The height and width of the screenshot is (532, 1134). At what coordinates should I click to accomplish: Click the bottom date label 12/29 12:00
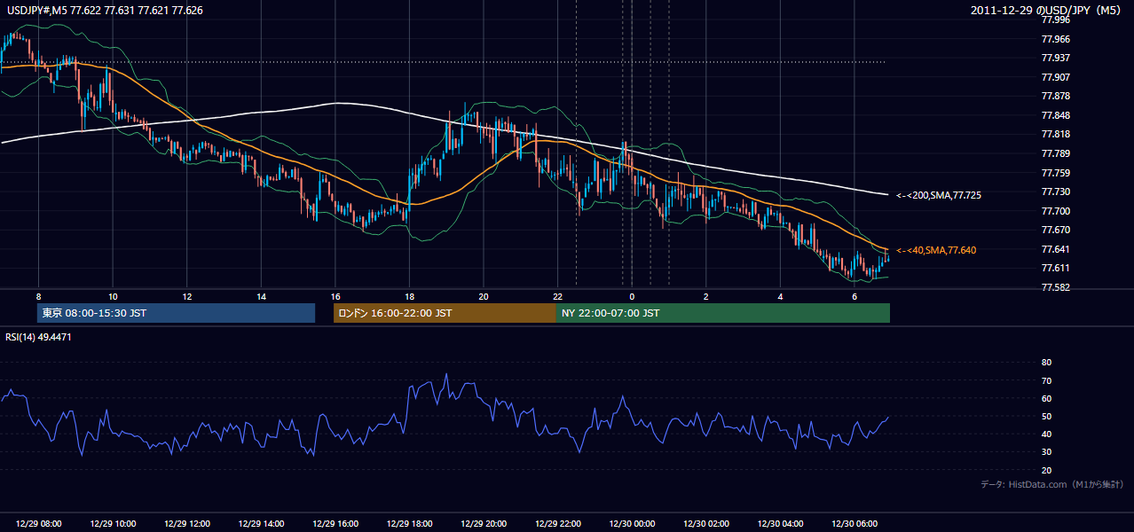[186, 524]
